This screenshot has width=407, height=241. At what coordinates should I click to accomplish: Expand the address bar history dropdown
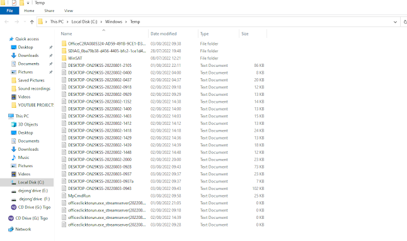click(x=395, y=22)
